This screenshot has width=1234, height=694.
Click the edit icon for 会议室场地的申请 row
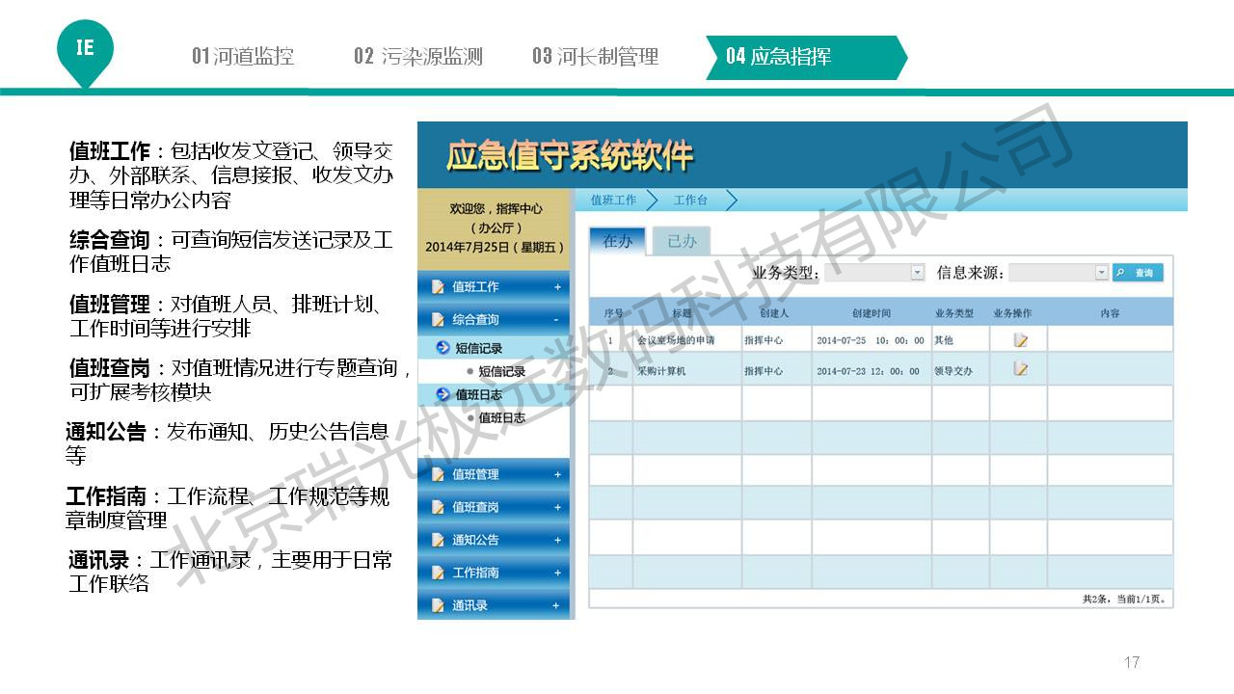[x=1020, y=340]
